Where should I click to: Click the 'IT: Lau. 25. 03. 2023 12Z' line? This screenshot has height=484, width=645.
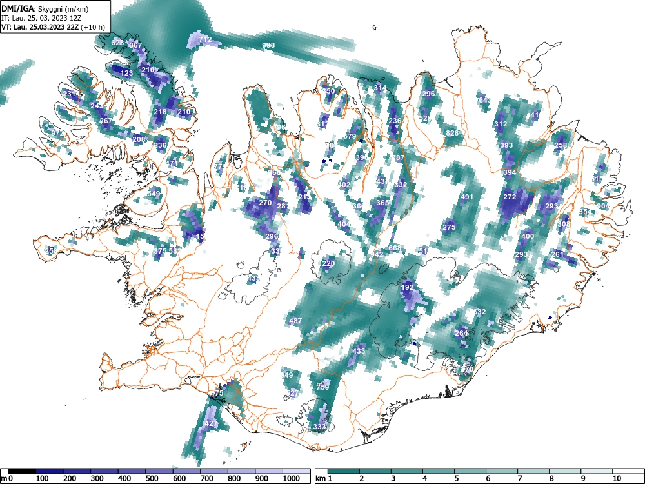pos(41,18)
